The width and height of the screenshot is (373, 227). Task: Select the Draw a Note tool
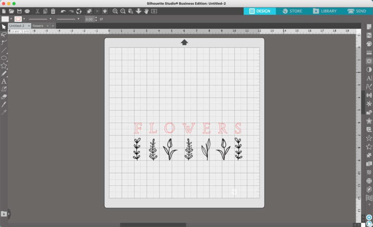pos(4,89)
